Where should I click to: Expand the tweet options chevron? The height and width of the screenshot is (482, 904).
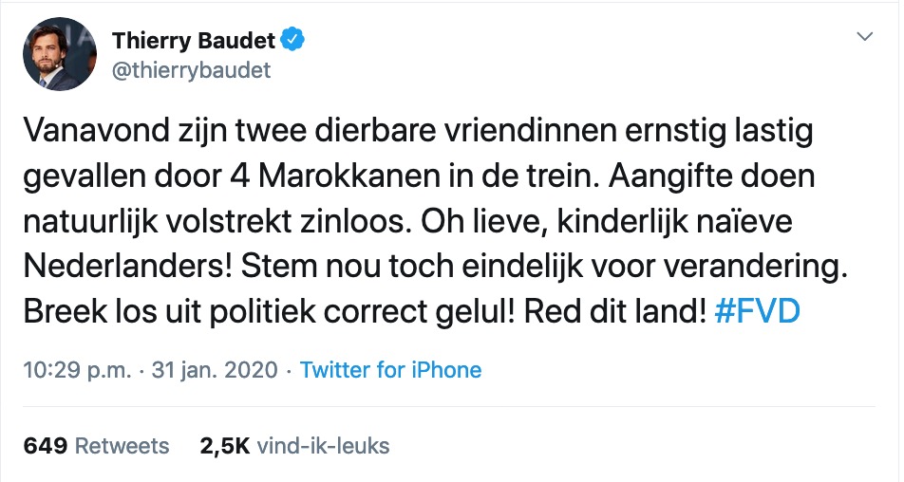coord(864,37)
